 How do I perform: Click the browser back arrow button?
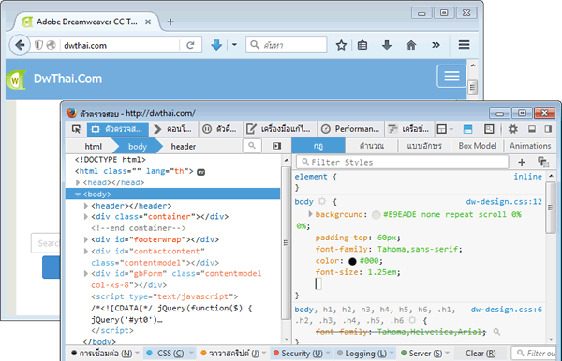pyautogui.click(x=20, y=45)
